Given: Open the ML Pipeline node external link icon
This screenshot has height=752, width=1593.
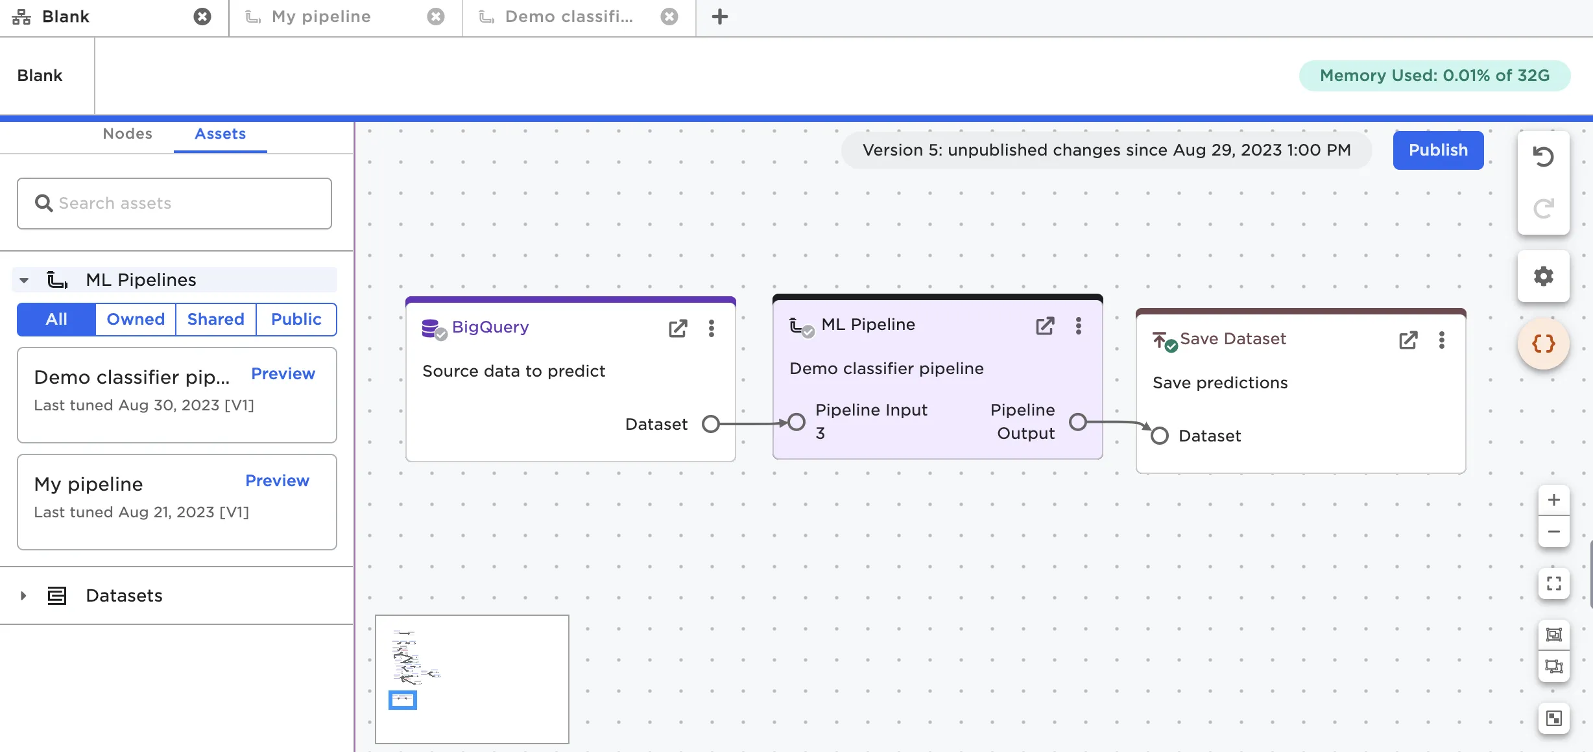Looking at the screenshot, I should (x=1045, y=325).
